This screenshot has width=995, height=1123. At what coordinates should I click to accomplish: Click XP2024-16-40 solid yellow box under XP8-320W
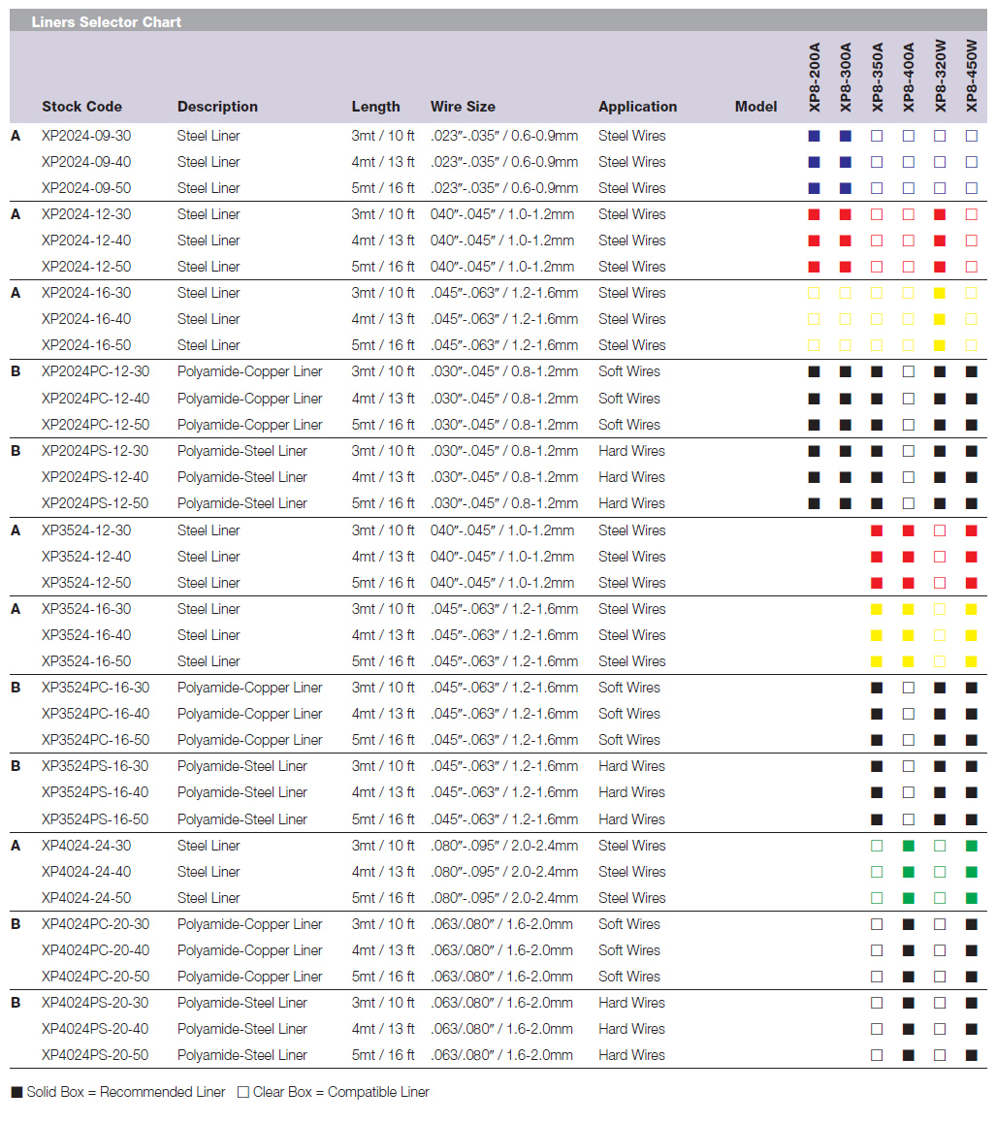pyautogui.click(x=940, y=319)
